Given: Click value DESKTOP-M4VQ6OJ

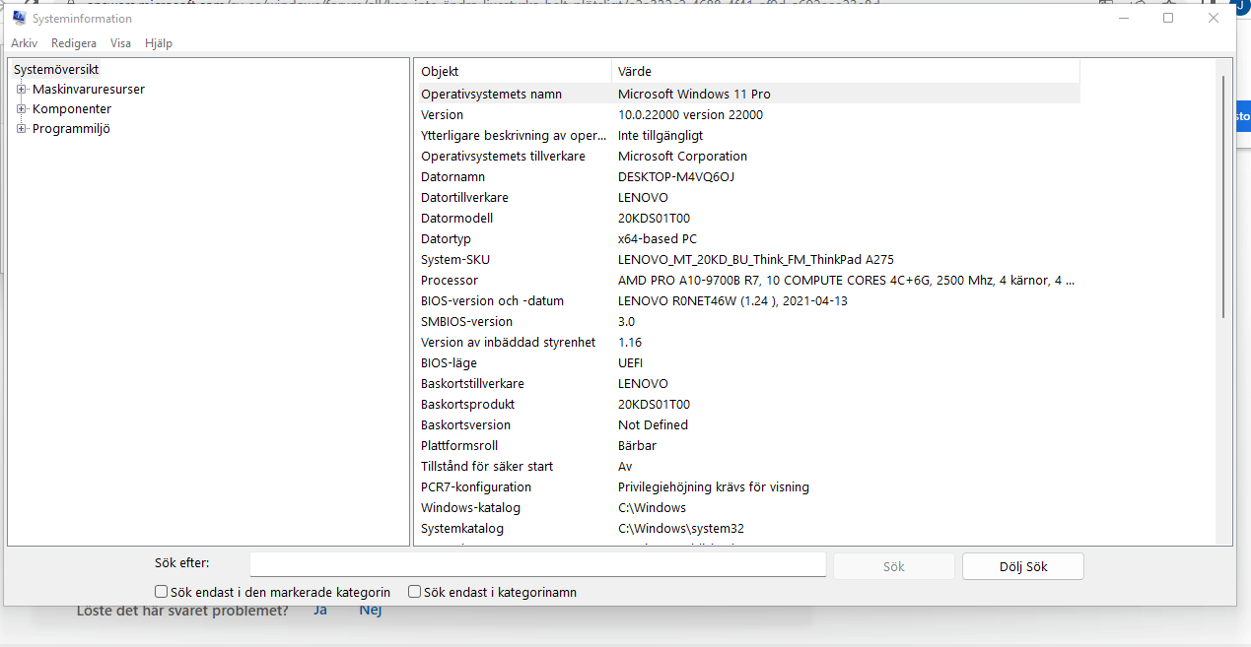Looking at the screenshot, I should [676, 176].
